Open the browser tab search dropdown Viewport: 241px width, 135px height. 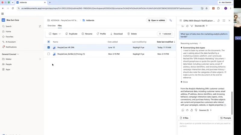13,2
